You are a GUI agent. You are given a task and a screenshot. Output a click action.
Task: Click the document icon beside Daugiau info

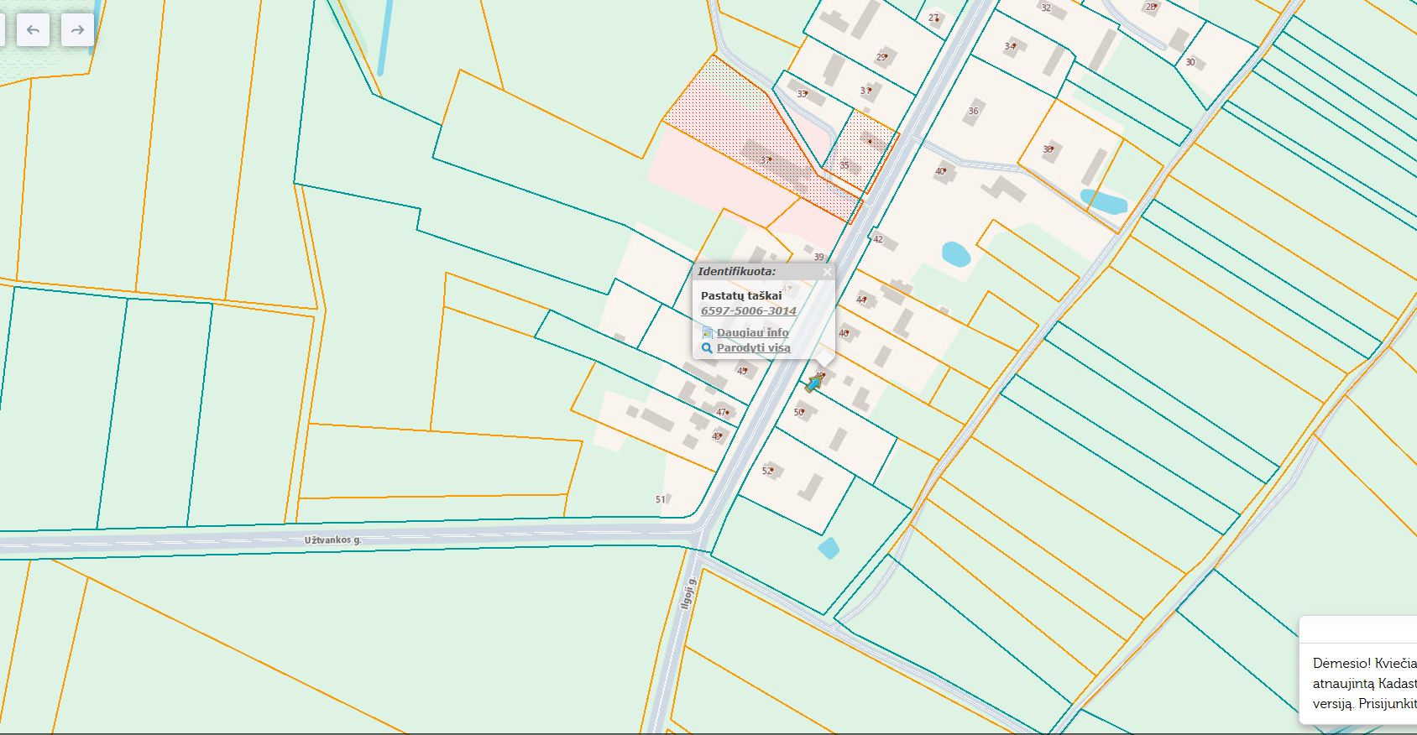pyautogui.click(x=707, y=333)
